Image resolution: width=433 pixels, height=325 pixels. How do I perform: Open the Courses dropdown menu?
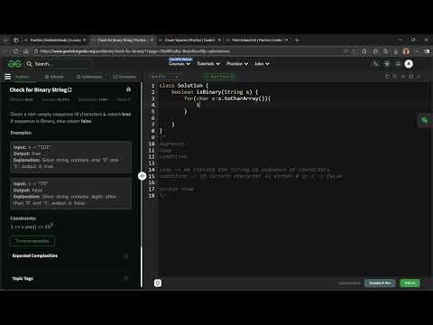pos(180,63)
